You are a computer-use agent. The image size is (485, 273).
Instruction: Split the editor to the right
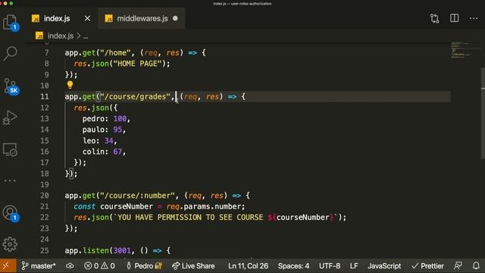coord(455,18)
